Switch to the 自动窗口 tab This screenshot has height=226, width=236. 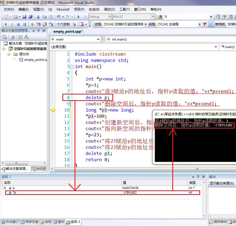tap(10, 222)
